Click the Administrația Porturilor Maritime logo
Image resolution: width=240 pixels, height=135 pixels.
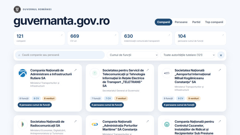(x=95, y=124)
